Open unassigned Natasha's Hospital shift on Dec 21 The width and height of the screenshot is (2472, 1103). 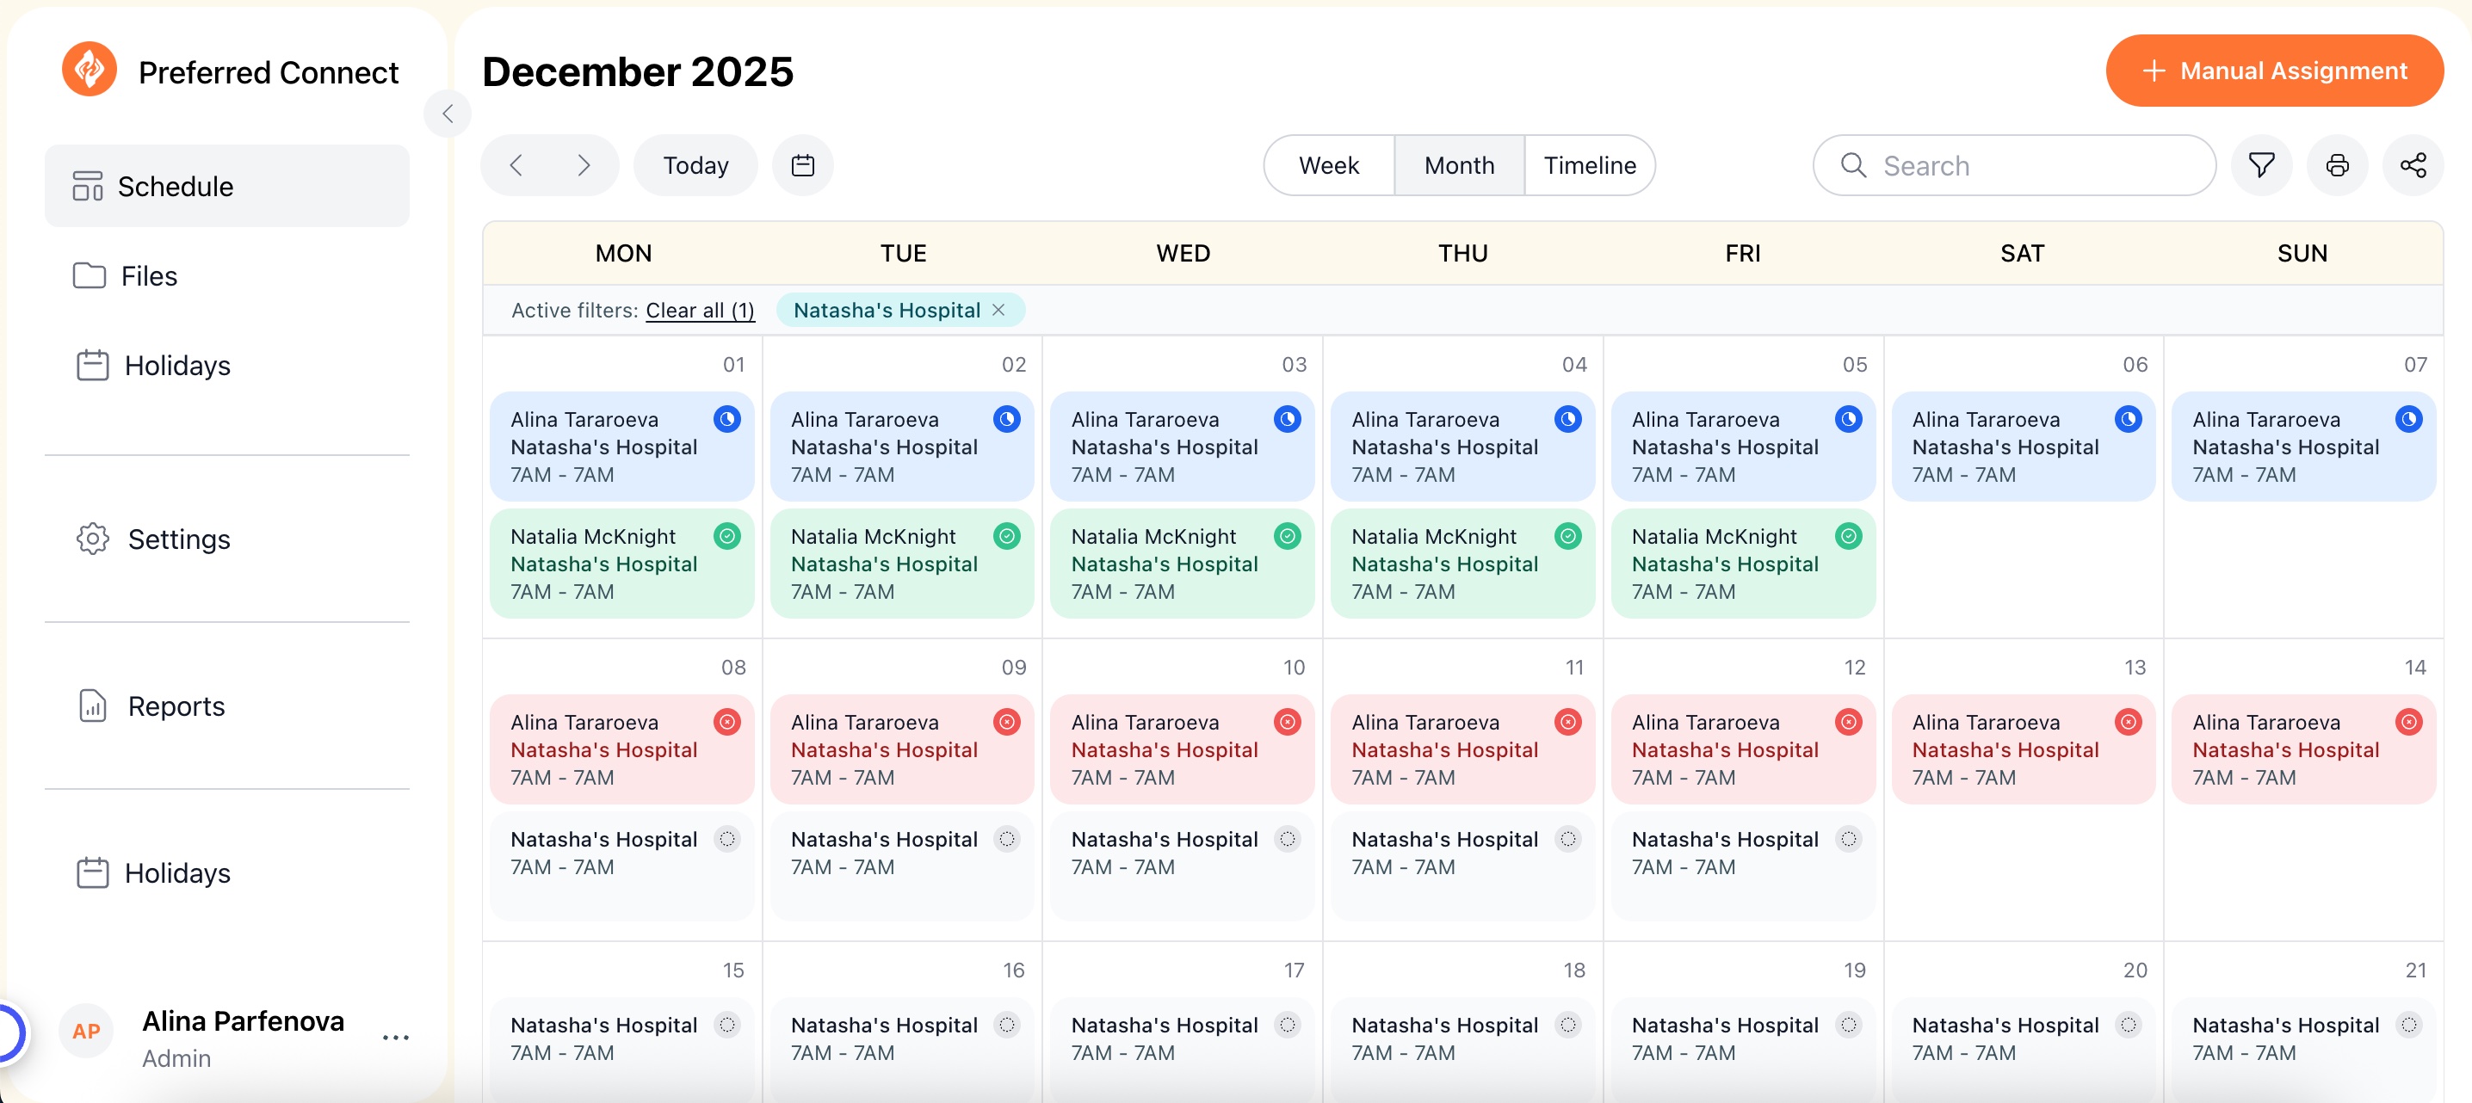click(x=2303, y=1051)
